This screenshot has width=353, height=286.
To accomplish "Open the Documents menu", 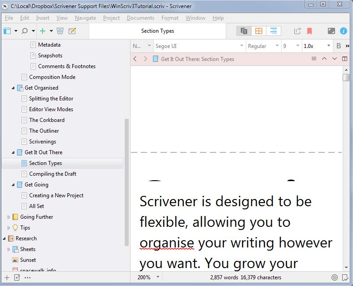I will point(140,18).
